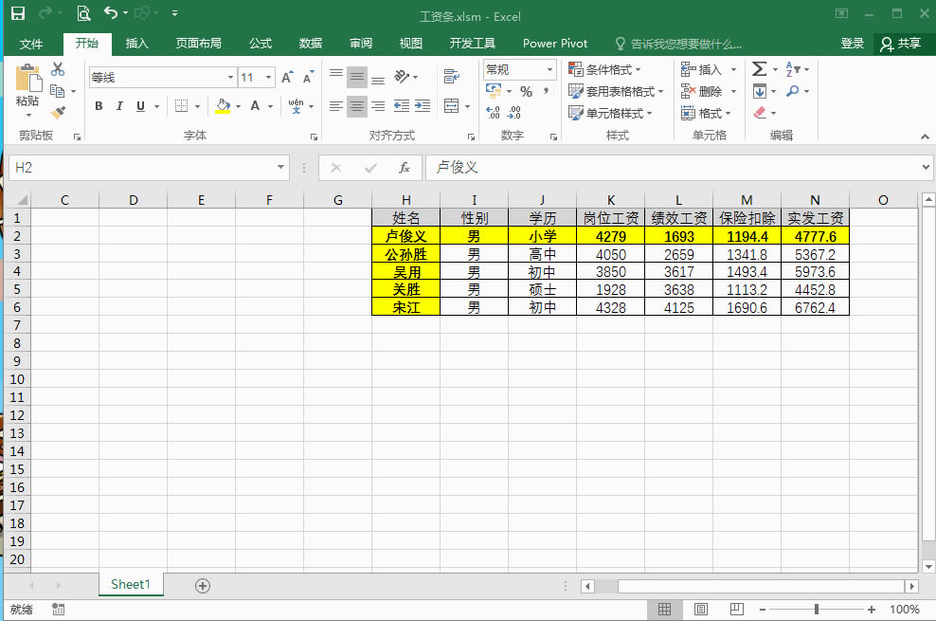The width and height of the screenshot is (936, 621).
Task: Add a new sheet with plus icon
Action: [x=202, y=585]
